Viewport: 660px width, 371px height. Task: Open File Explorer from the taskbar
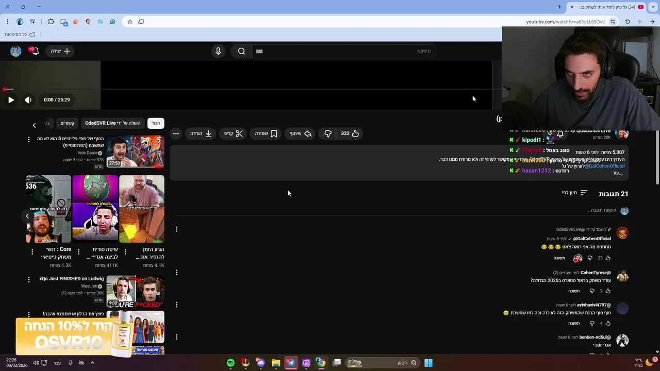(276, 363)
